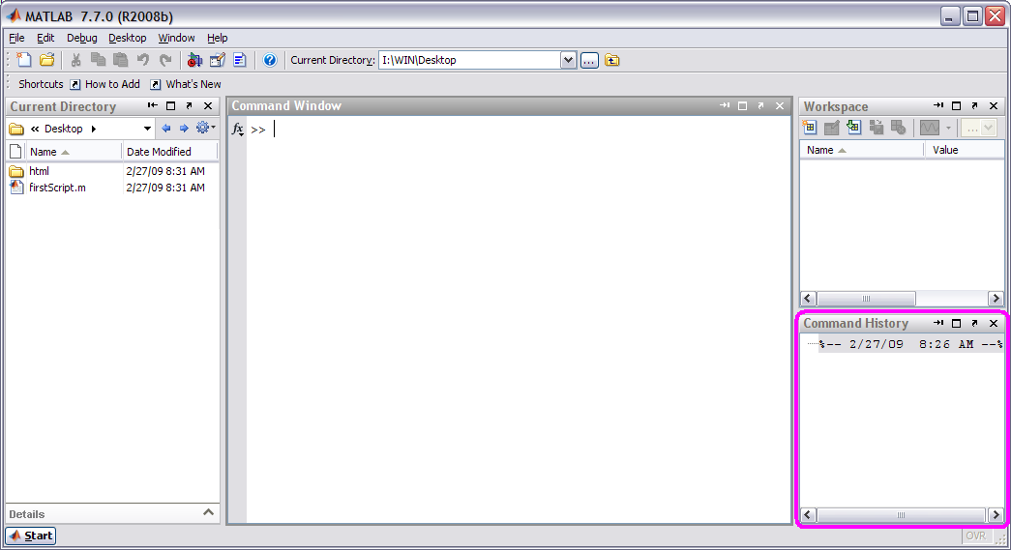Undock the Command Window panel
Viewport: 1011px width, 550px height.
tap(760, 106)
